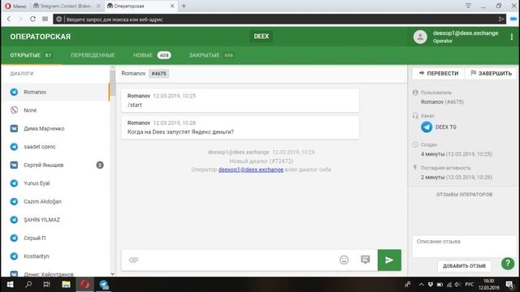Image resolution: width=520 pixels, height=292 pixels.
Task: Click ОТЗЫВЫ ОПЕРАТОРОВ heading
Action: pos(464,195)
